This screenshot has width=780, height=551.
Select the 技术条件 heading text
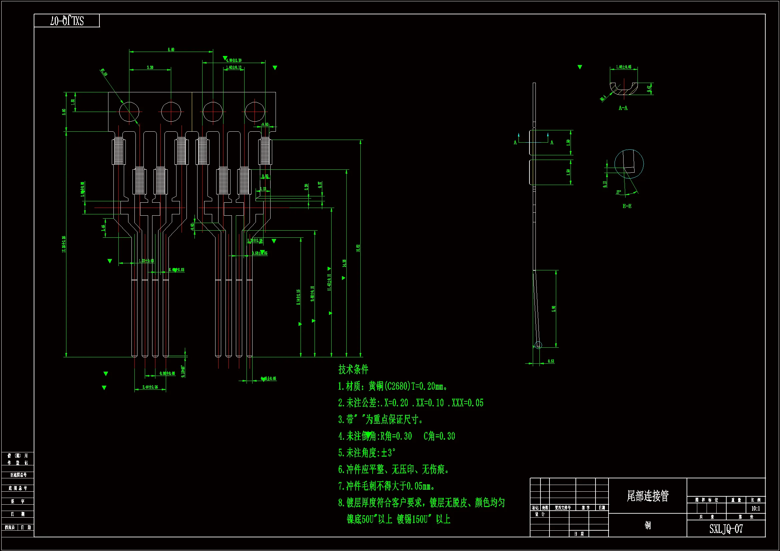[x=353, y=369]
